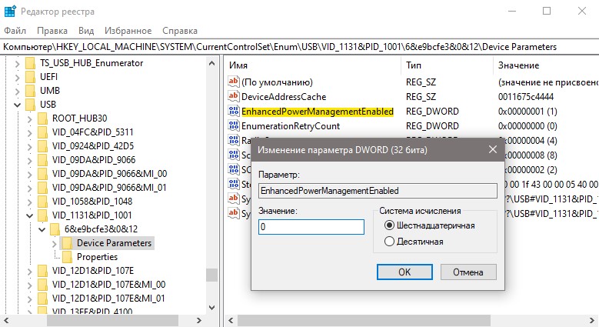Screen dimensions: 599x327
Task: Click the VID_1131&PID_1001 folder icon
Action: point(42,215)
